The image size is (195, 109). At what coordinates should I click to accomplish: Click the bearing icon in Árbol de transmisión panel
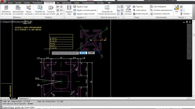122,10
